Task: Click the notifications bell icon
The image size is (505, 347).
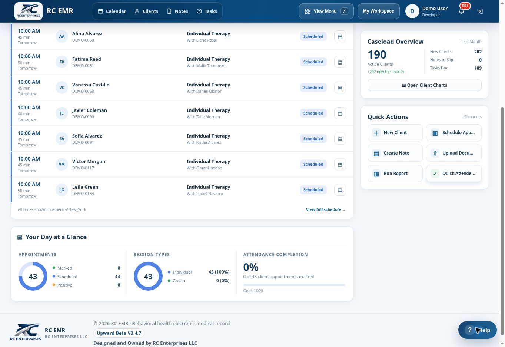Action: pos(461,11)
